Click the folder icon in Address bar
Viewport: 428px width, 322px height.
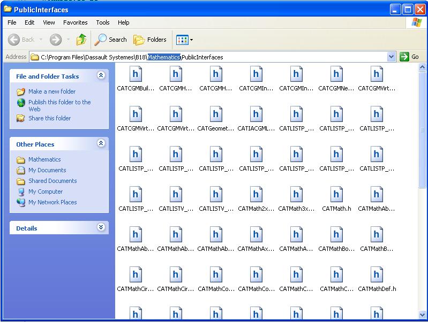(x=35, y=57)
